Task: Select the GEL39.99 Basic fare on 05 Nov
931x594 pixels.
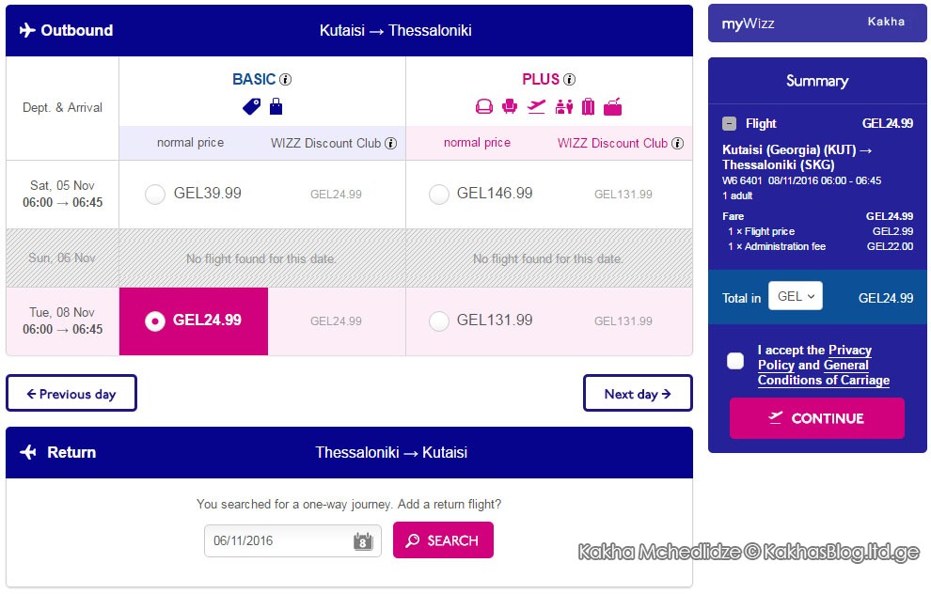Action: [155, 194]
